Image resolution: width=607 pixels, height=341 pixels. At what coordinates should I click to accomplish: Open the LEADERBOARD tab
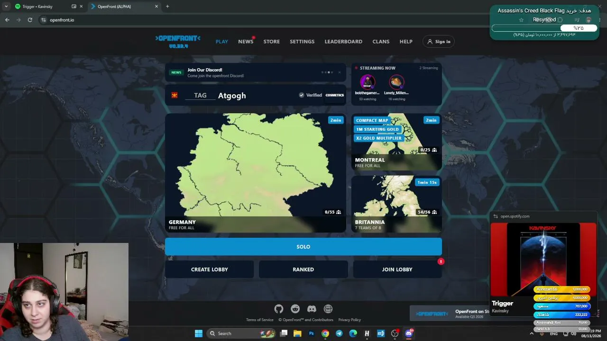pyautogui.click(x=343, y=42)
